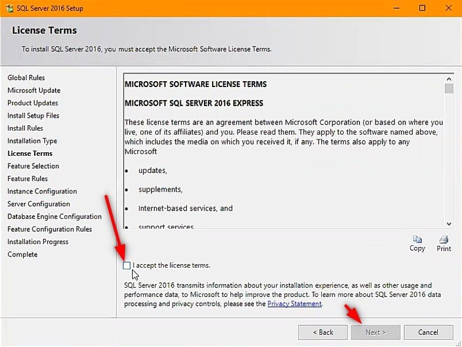Select the License Terms step in sidebar
Viewport: 462px width, 347px height.
[x=30, y=154]
